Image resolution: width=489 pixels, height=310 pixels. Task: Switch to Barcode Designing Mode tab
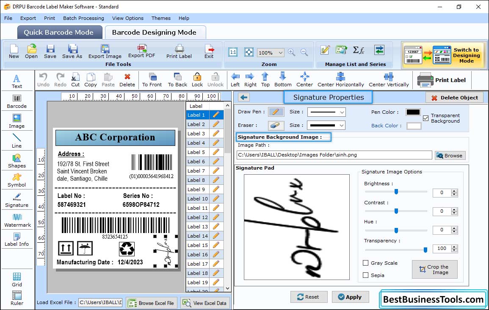pyautogui.click(x=155, y=33)
